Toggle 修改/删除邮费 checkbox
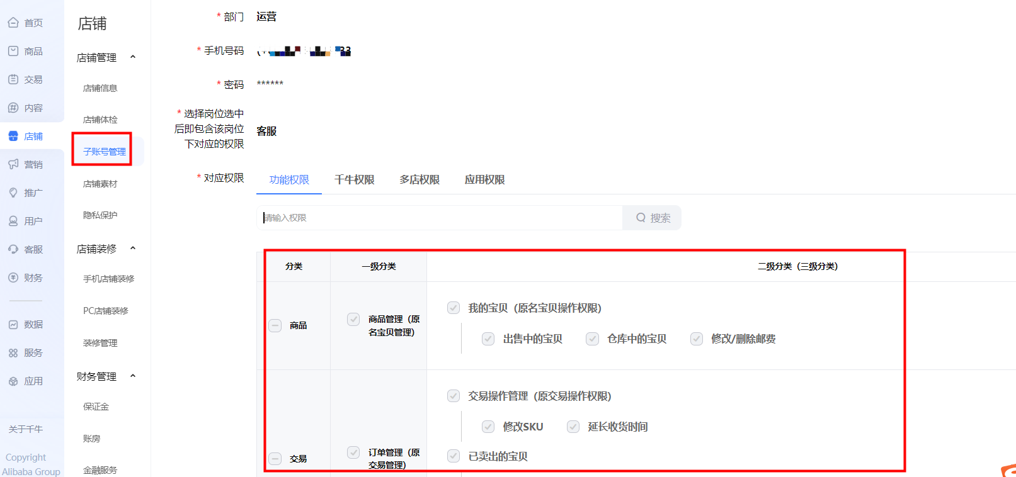The width and height of the screenshot is (1016, 477). click(697, 339)
